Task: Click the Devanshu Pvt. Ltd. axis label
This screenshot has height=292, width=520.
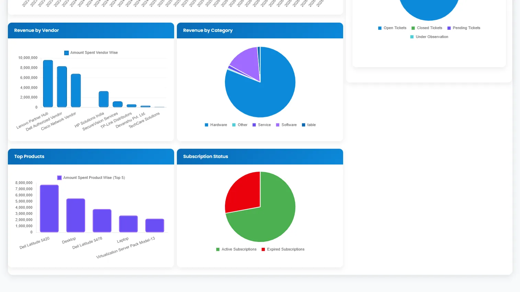Action: pyautogui.click(x=131, y=120)
